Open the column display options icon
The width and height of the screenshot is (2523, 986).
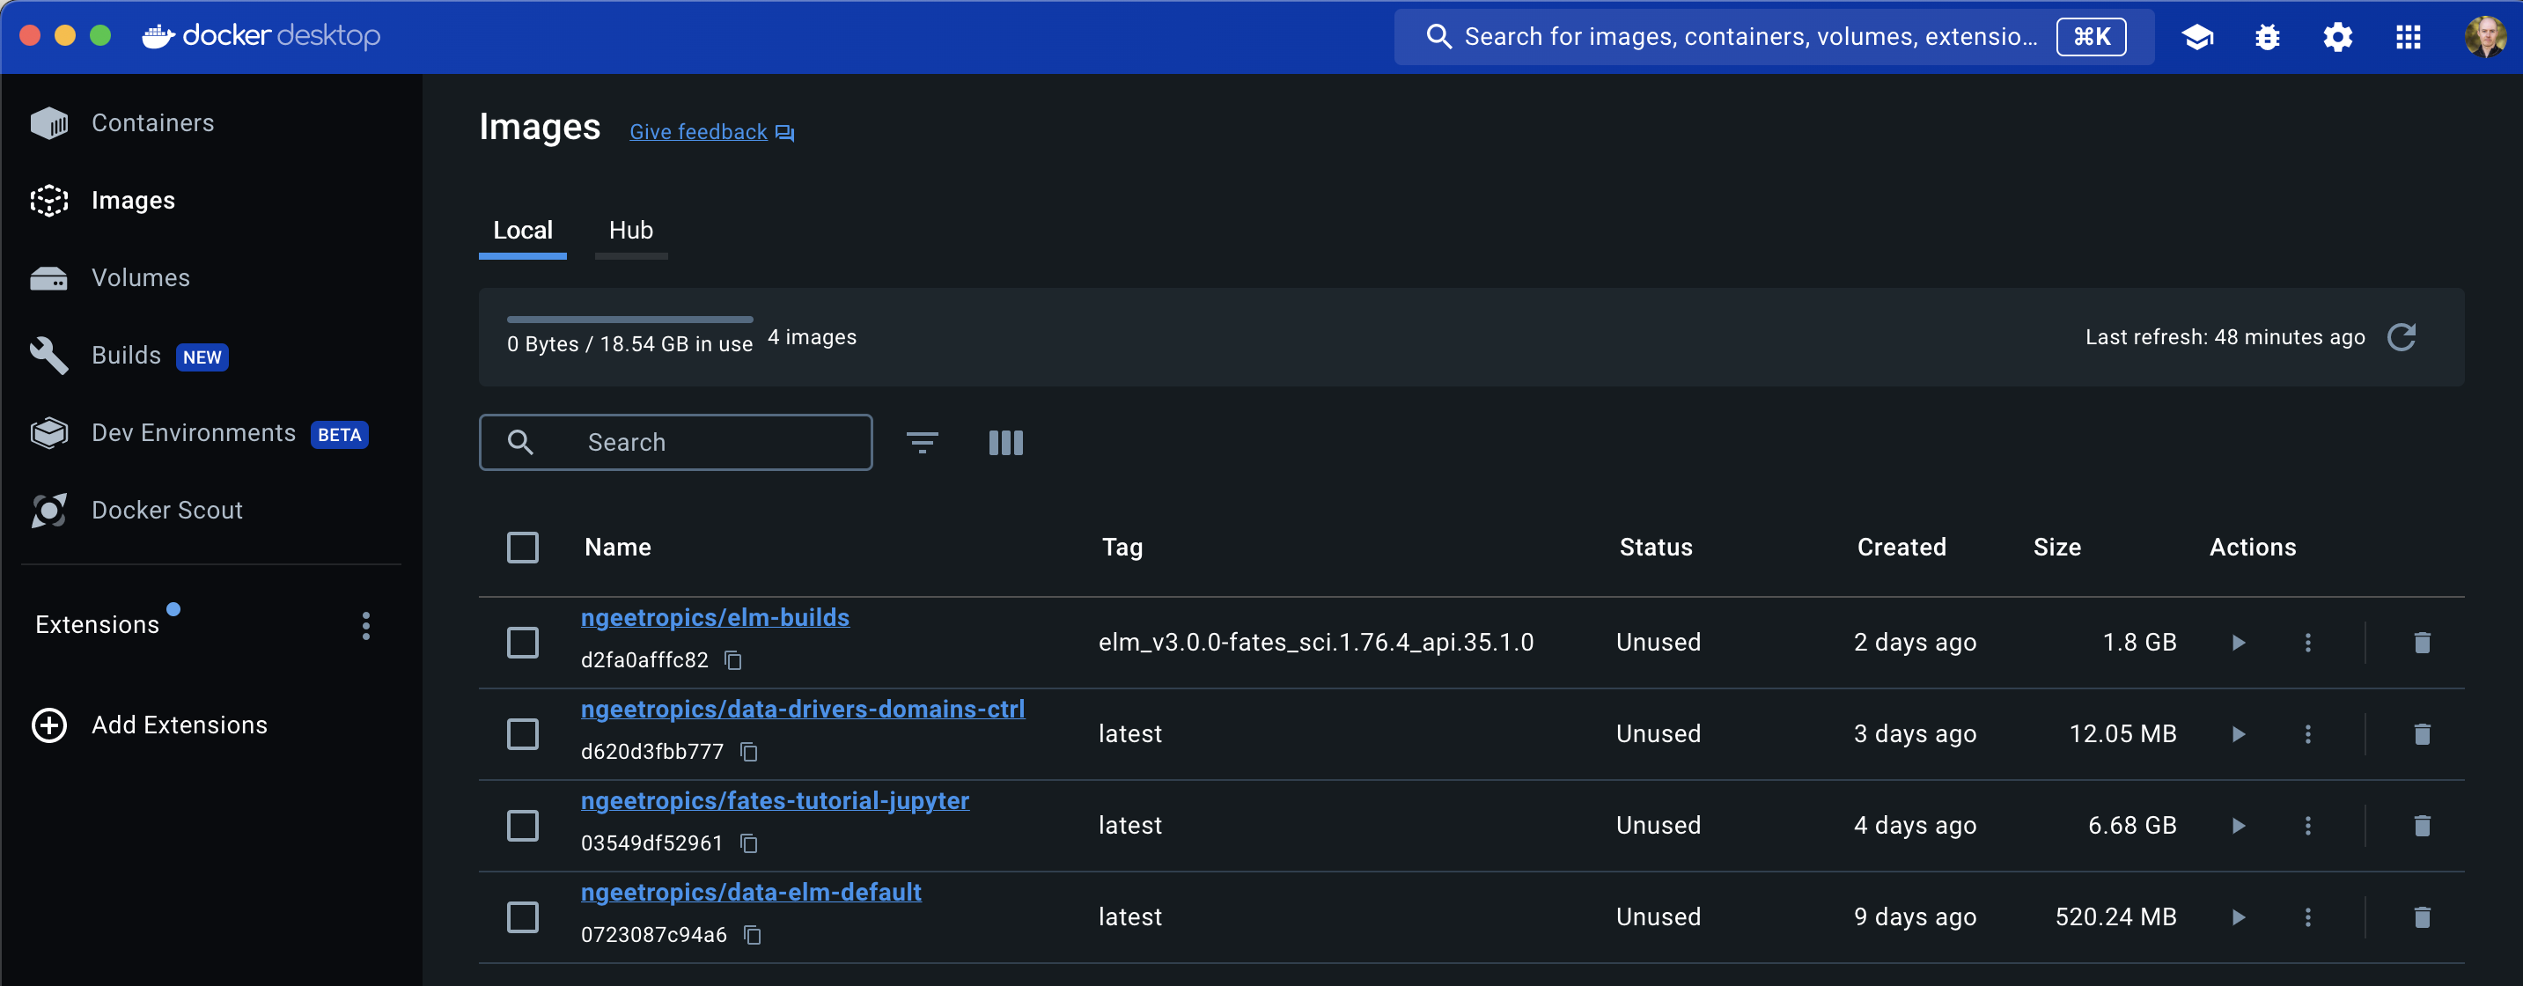tap(1006, 443)
